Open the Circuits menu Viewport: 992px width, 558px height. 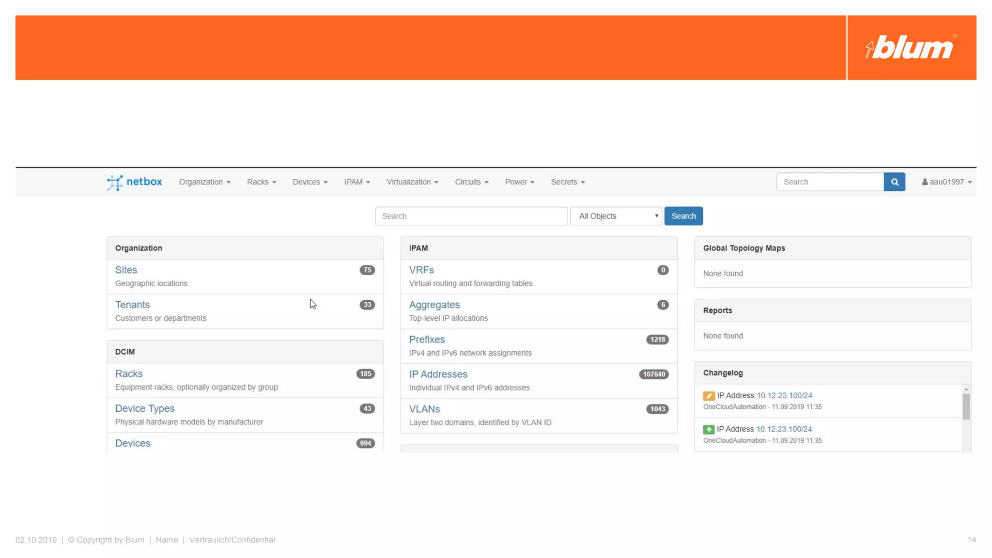point(471,182)
